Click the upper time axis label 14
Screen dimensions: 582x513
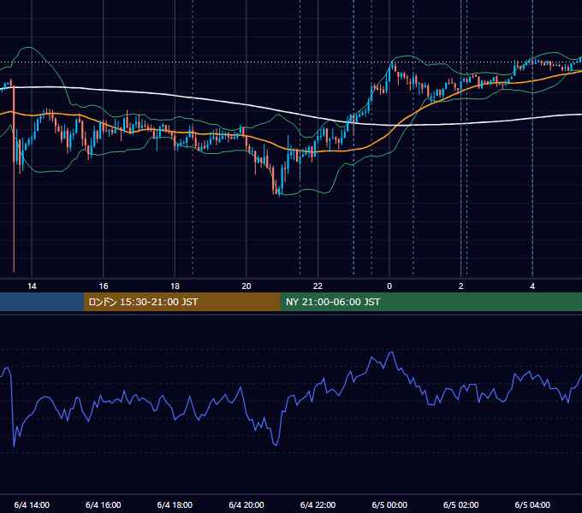click(x=32, y=286)
